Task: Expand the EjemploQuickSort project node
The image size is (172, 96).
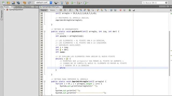Action: pyautogui.click(x=5, y=10)
